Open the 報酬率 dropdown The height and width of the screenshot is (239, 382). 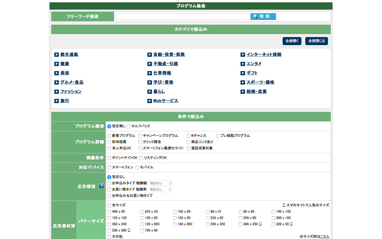tap(160, 189)
